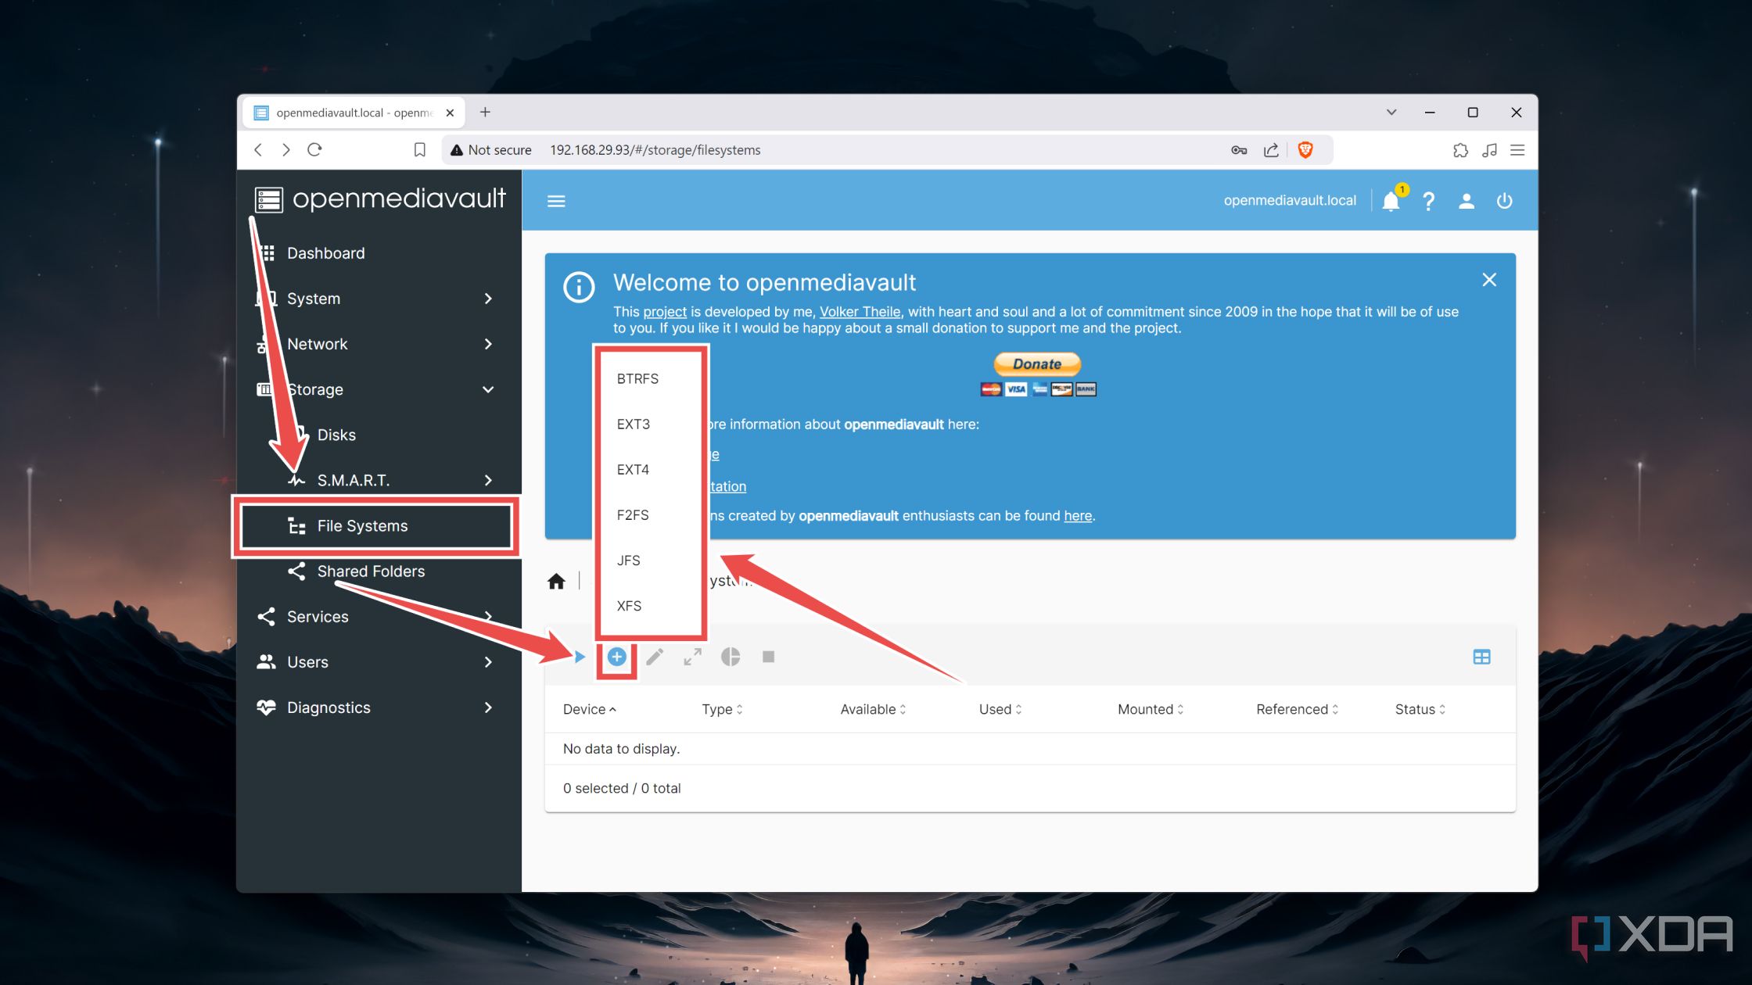Click the power/logout icon top right
Screen dimensions: 1752x985
tap(1504, 199)
